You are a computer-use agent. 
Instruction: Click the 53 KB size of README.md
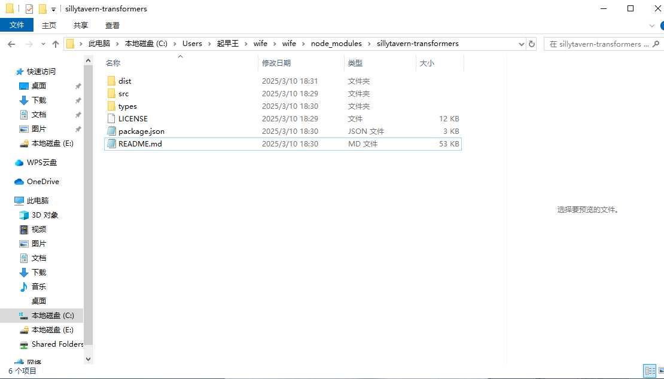coord(449,144)
